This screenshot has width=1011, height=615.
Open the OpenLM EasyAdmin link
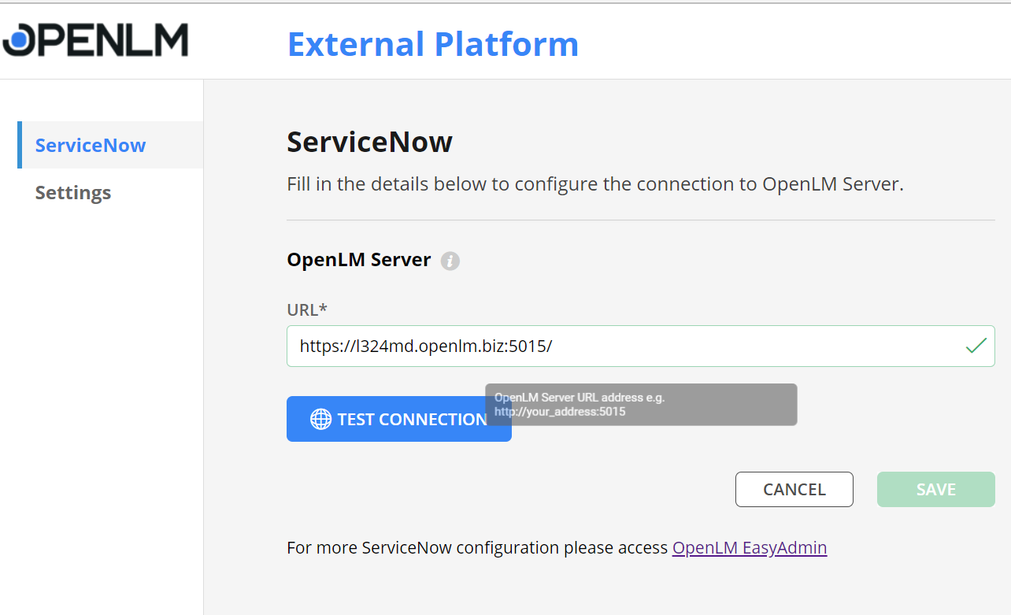(749, 548)
